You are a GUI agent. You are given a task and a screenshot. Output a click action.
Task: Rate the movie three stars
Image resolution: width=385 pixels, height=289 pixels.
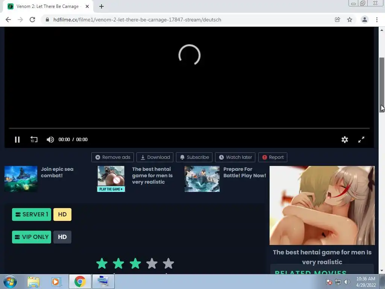click(x=135, y=263)
